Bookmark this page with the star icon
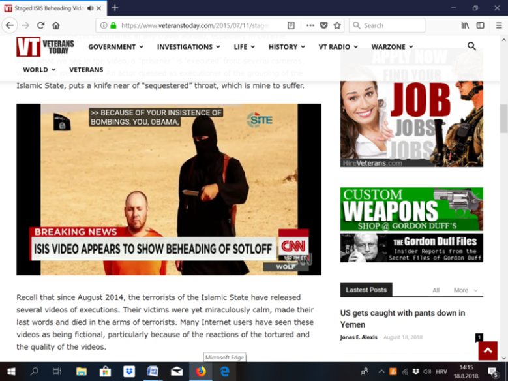The height and width of the screenshot is (381, 508). pos(337,25)
